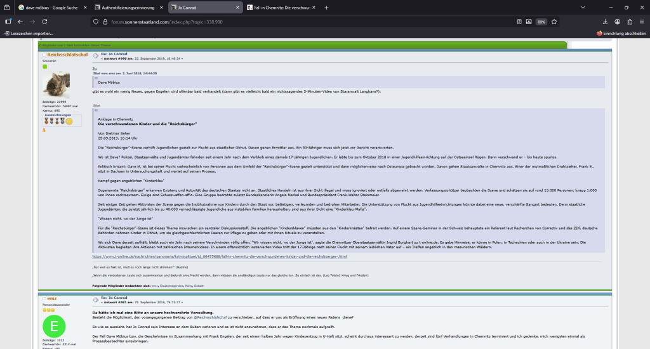The width and height of the screenshot is (650, 349).
Task: Click the browser back arrow
Action: pyautogui.click(x=20, y=21)
